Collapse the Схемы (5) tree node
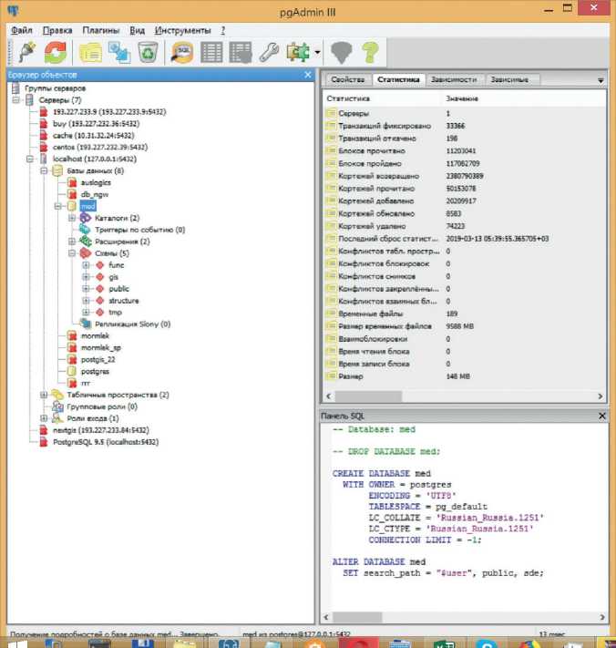Image resolution: width=616 pixels, height=648 pixels. click(72, 253)
